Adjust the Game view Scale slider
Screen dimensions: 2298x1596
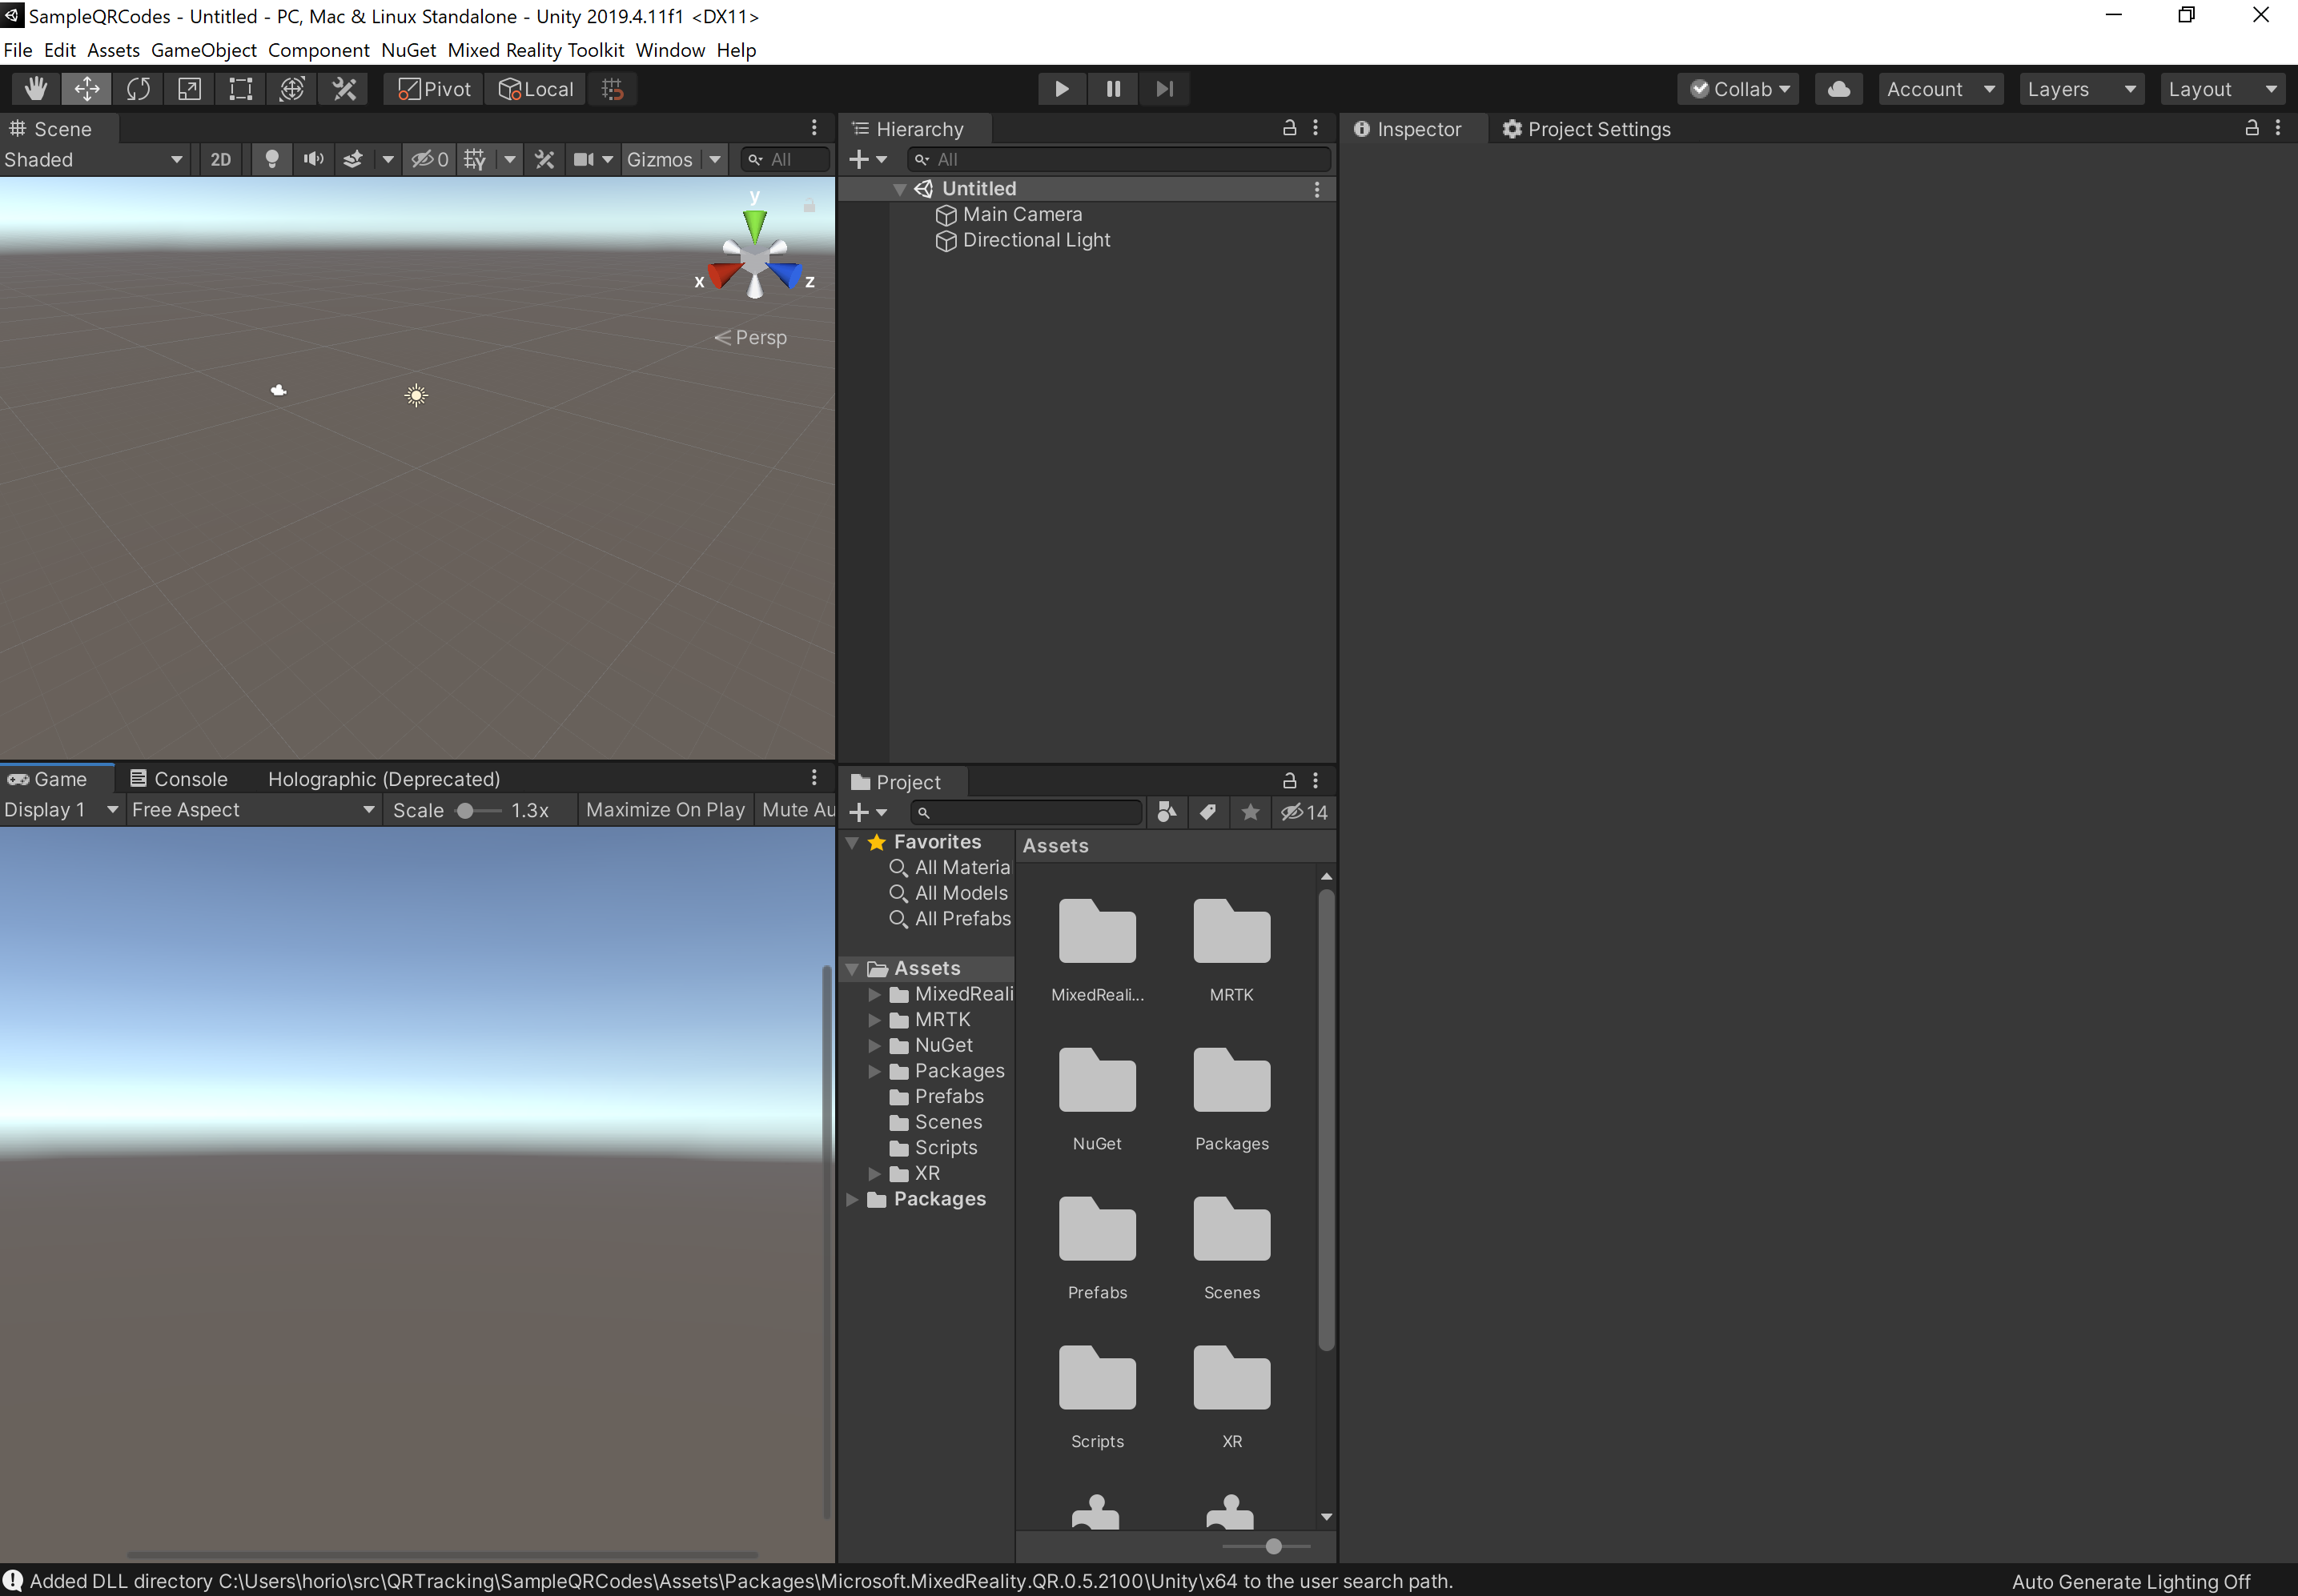(466, 810)
